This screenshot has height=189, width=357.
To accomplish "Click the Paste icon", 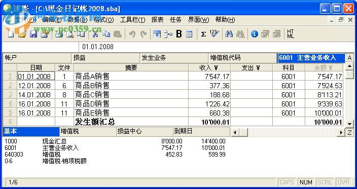I will 118,34.
